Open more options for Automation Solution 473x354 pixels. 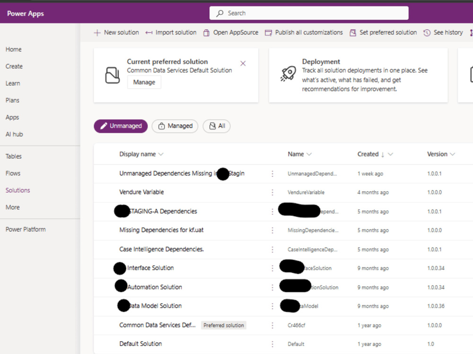click(x=272, y=287)
